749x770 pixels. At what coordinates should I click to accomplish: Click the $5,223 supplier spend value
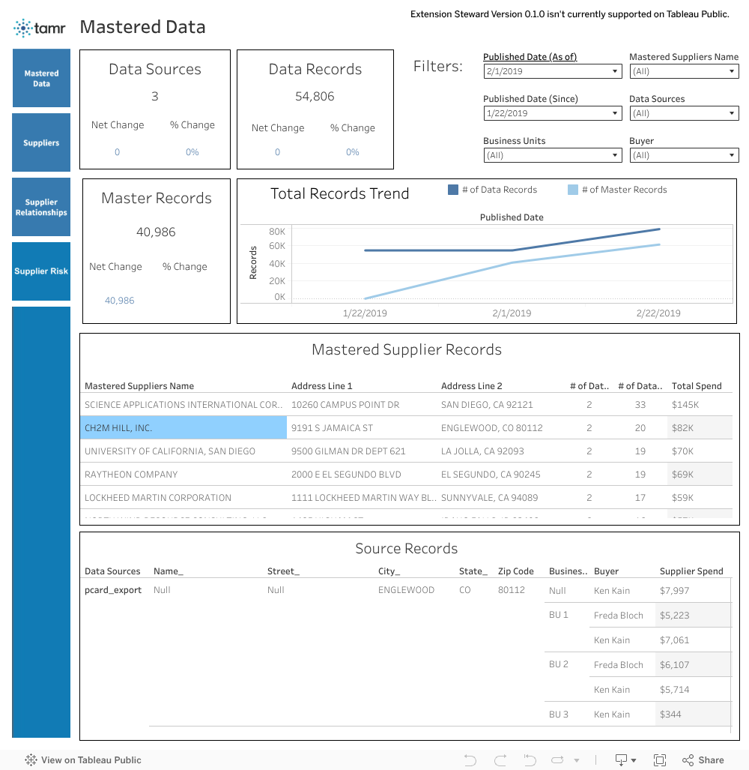coord(674,616)
